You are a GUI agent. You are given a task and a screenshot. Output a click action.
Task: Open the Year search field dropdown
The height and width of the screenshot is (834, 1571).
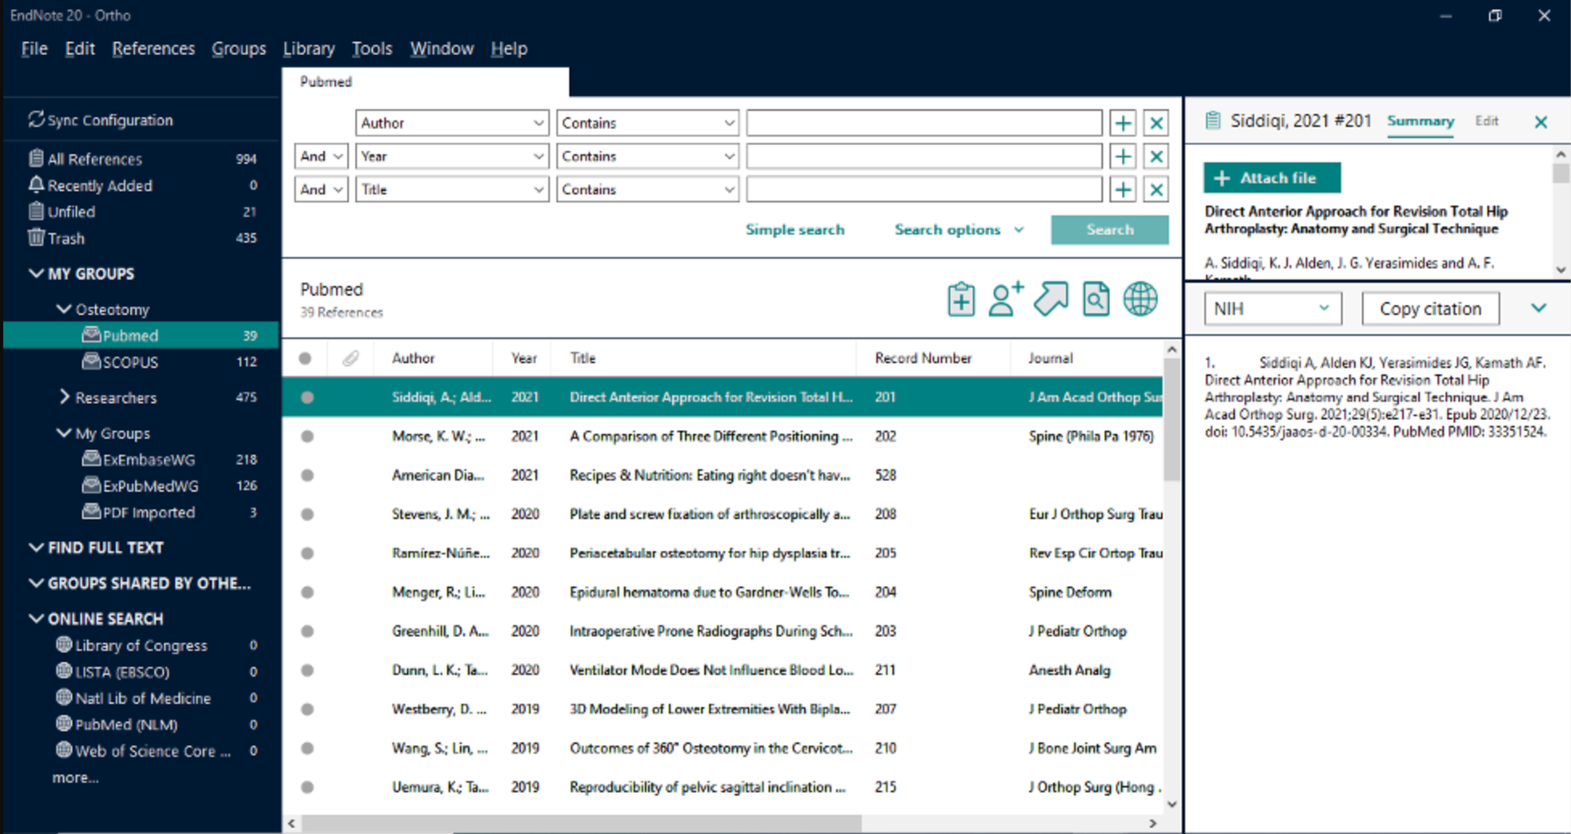452,156
